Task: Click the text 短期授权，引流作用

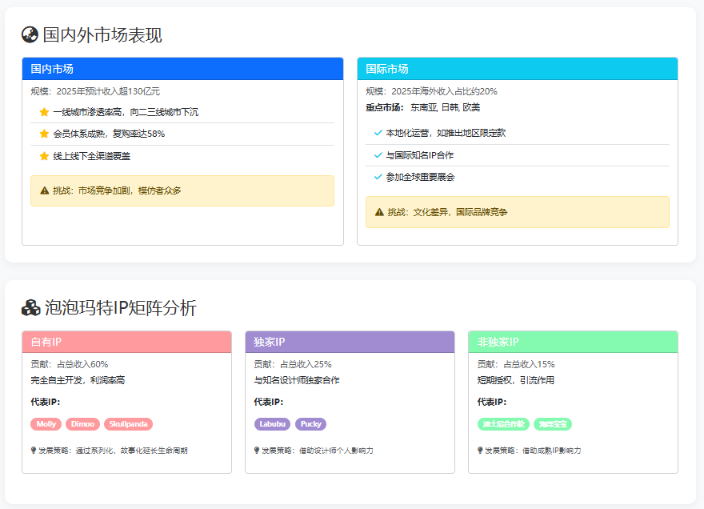Action: coord(515,380)
